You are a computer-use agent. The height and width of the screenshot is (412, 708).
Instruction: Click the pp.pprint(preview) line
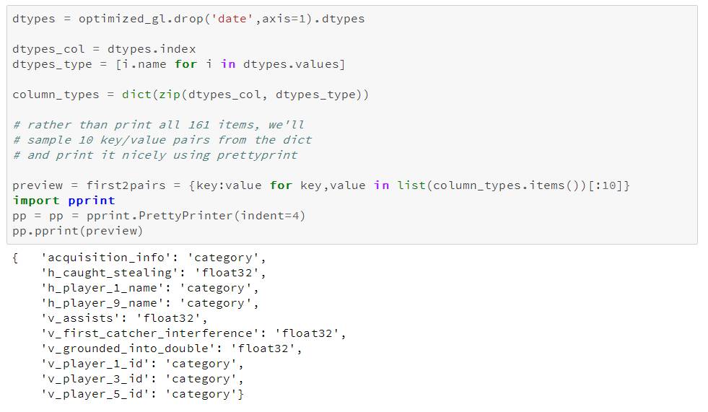[78, 231]
